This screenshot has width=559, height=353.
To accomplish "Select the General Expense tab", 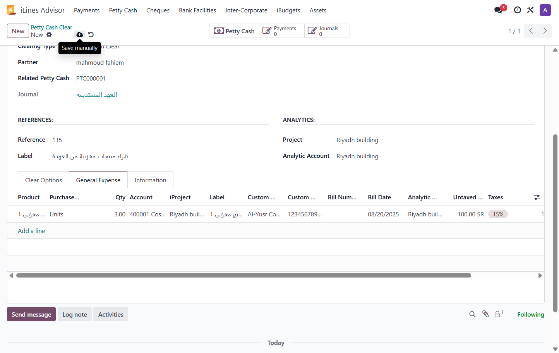I will pos(98,180).
